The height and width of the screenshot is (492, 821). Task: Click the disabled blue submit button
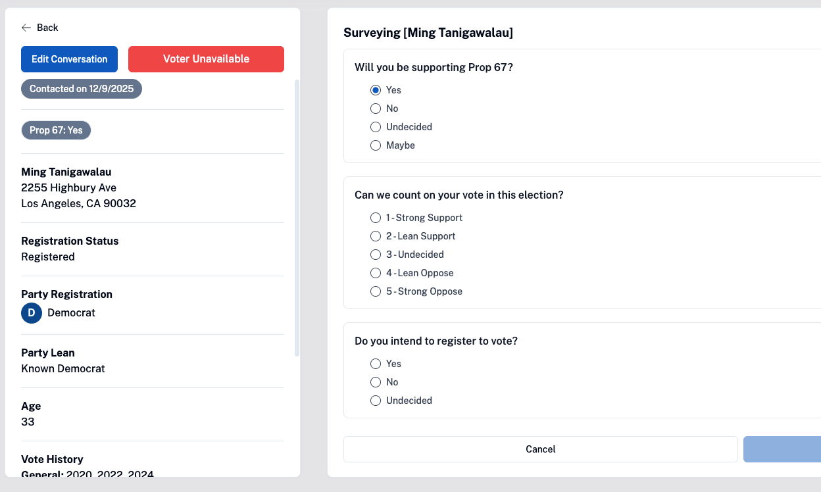coord(783,449)
